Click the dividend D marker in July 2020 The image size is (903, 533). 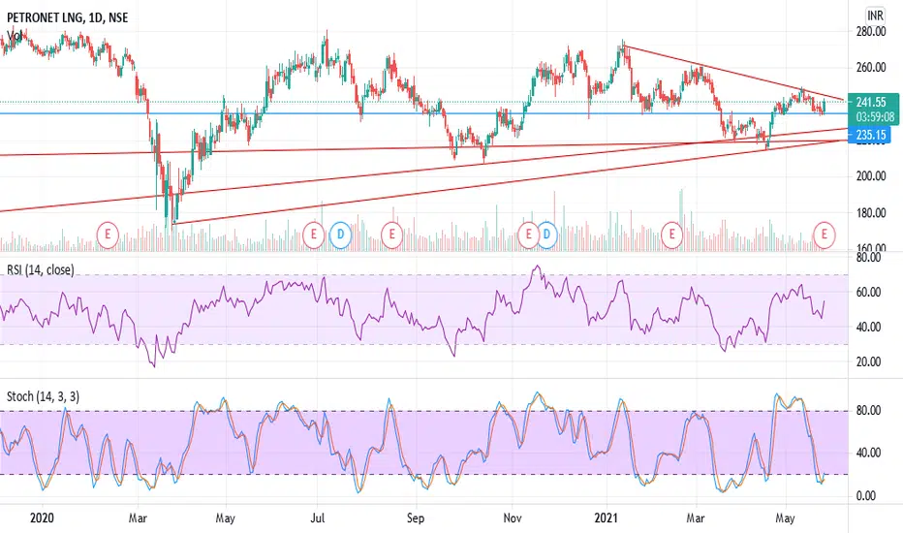(x=340, y=235)
